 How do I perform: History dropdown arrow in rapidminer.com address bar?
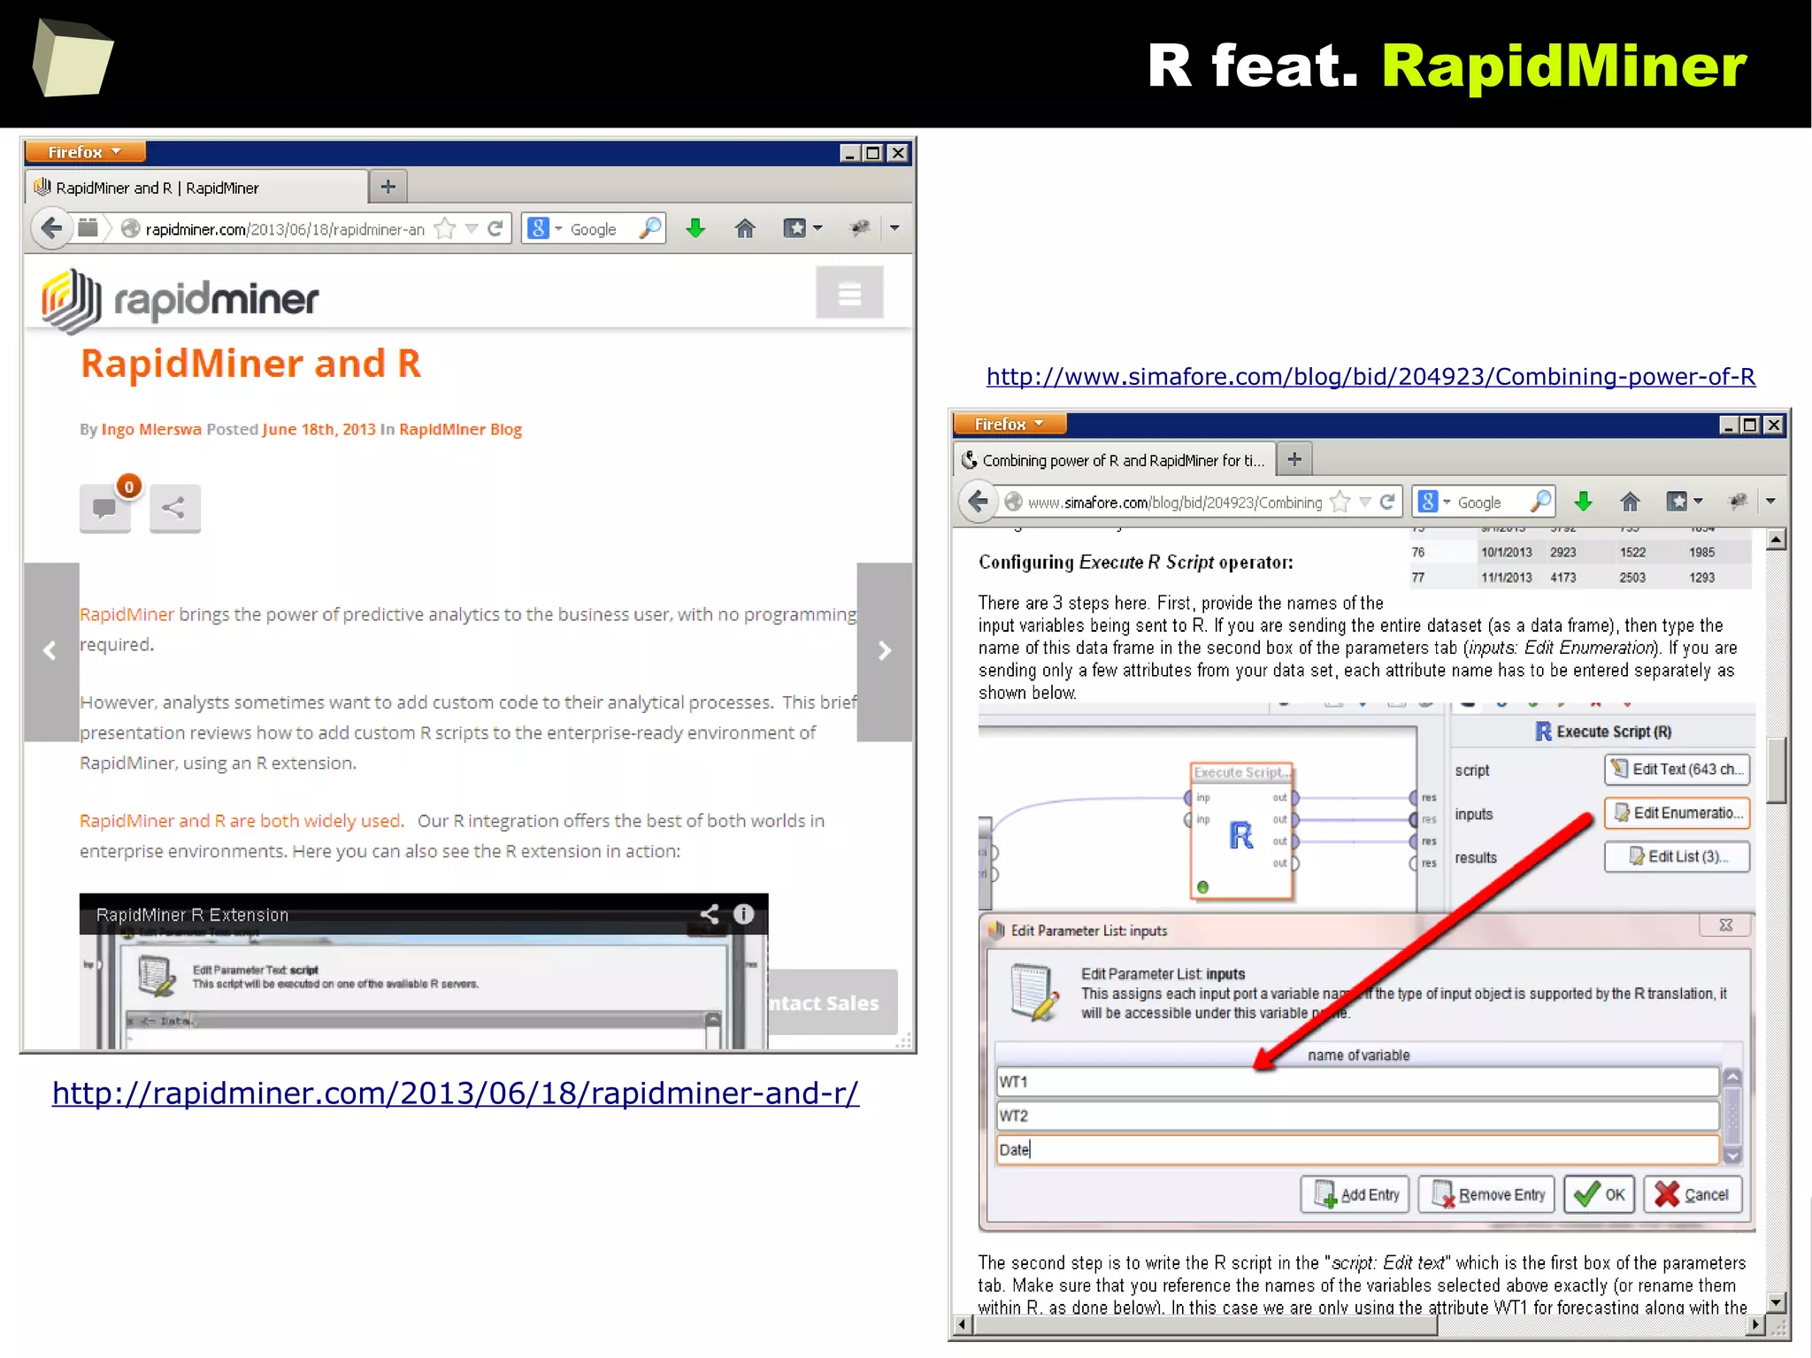coord(472,229)
